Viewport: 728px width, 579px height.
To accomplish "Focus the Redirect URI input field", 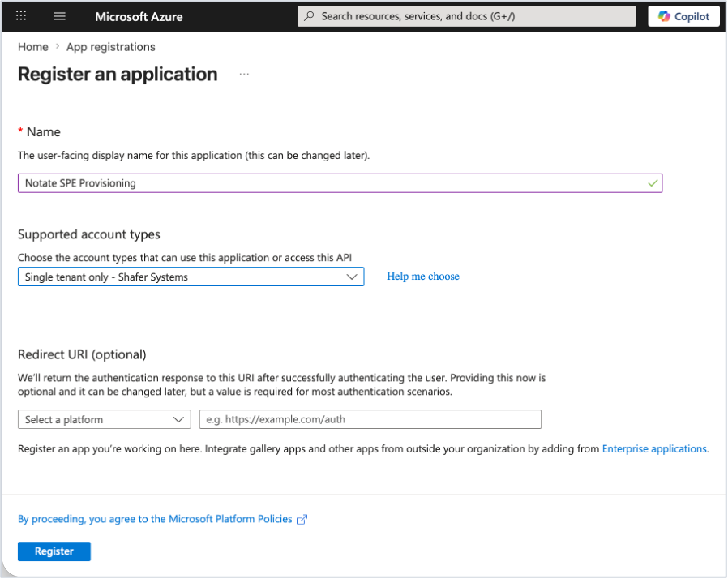I will 370,419.
